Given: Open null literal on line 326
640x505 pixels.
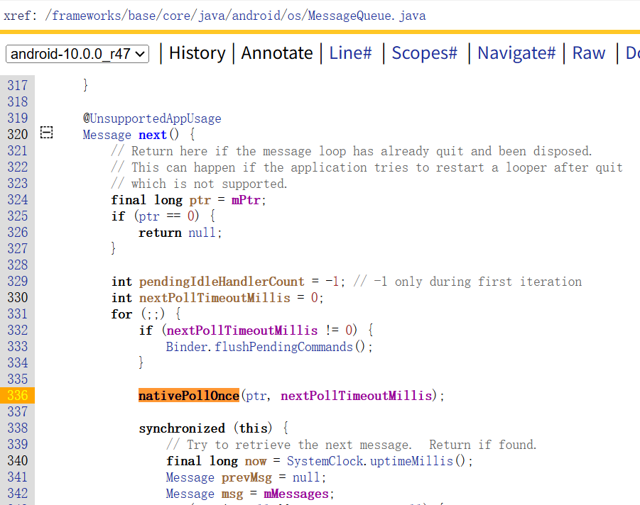Looking at the screenshot, I should coord(202,233).
